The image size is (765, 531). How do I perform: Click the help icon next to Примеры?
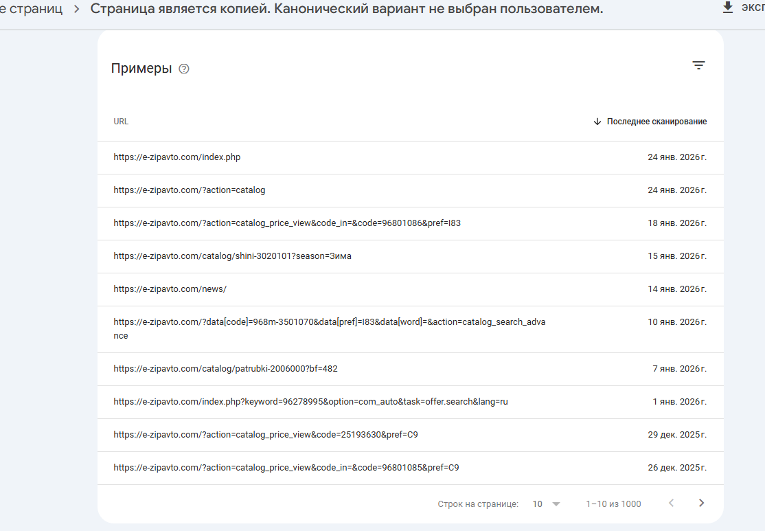coord(184,69)
